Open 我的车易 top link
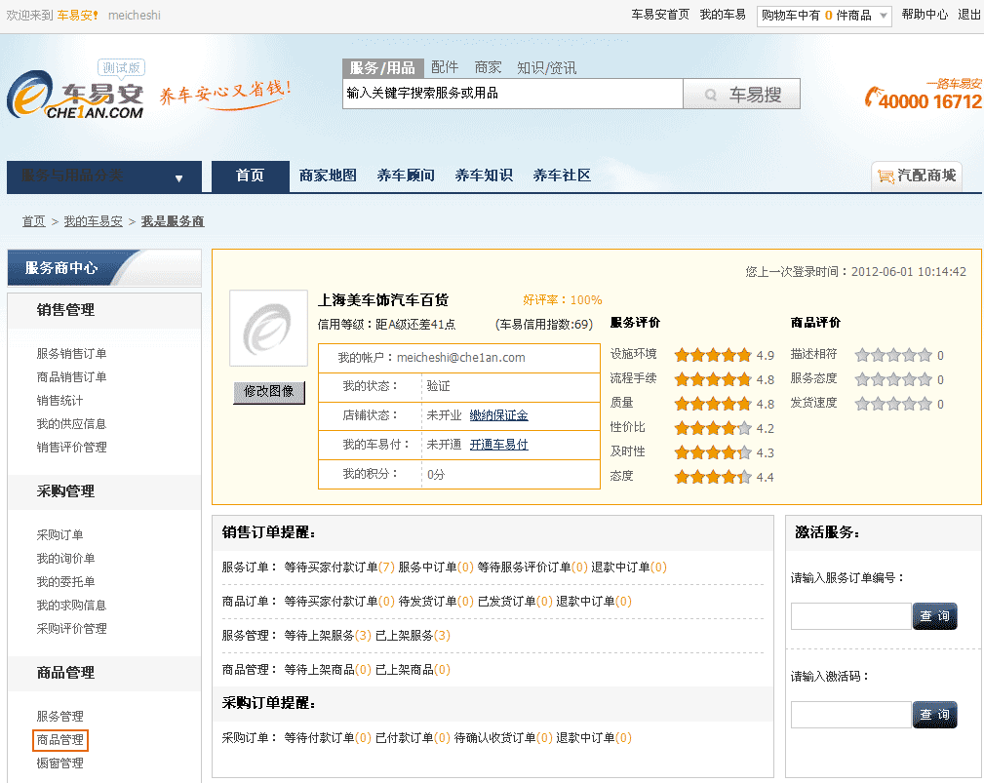Viewport: 984px width, 783px height. pos(723,15)
